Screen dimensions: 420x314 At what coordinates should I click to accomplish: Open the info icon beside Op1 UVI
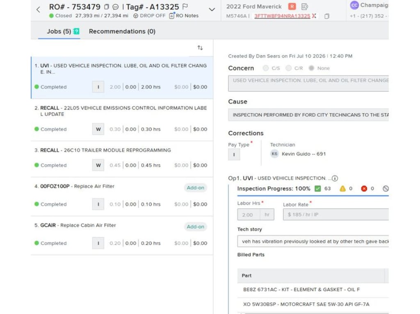335,178
